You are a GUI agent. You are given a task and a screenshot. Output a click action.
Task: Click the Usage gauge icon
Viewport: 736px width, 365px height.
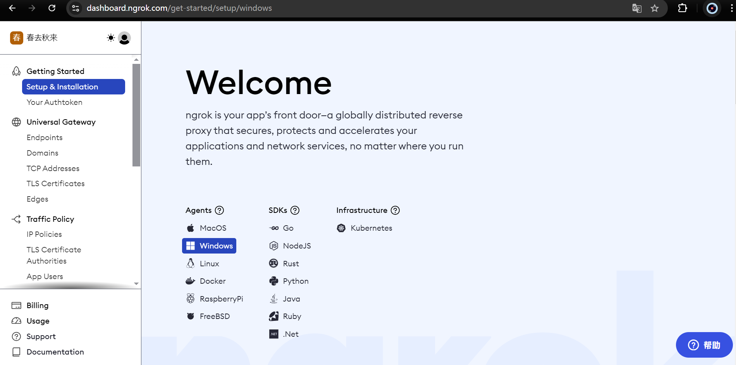(16, 321)
